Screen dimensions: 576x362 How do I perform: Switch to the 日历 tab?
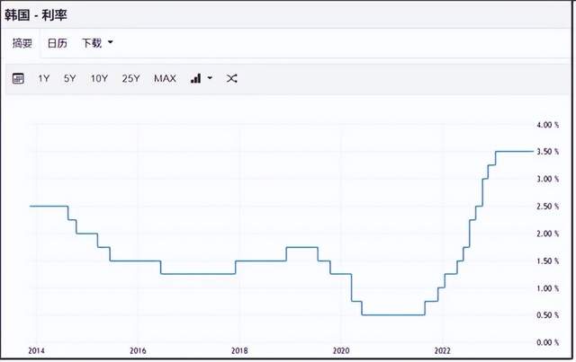tap(58, 43)
